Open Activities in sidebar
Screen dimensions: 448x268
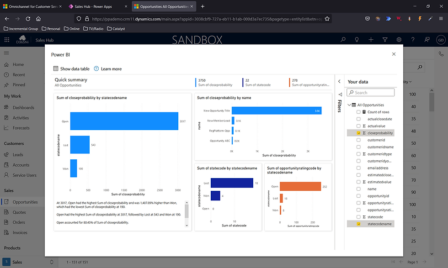click(x=21, y=118)
